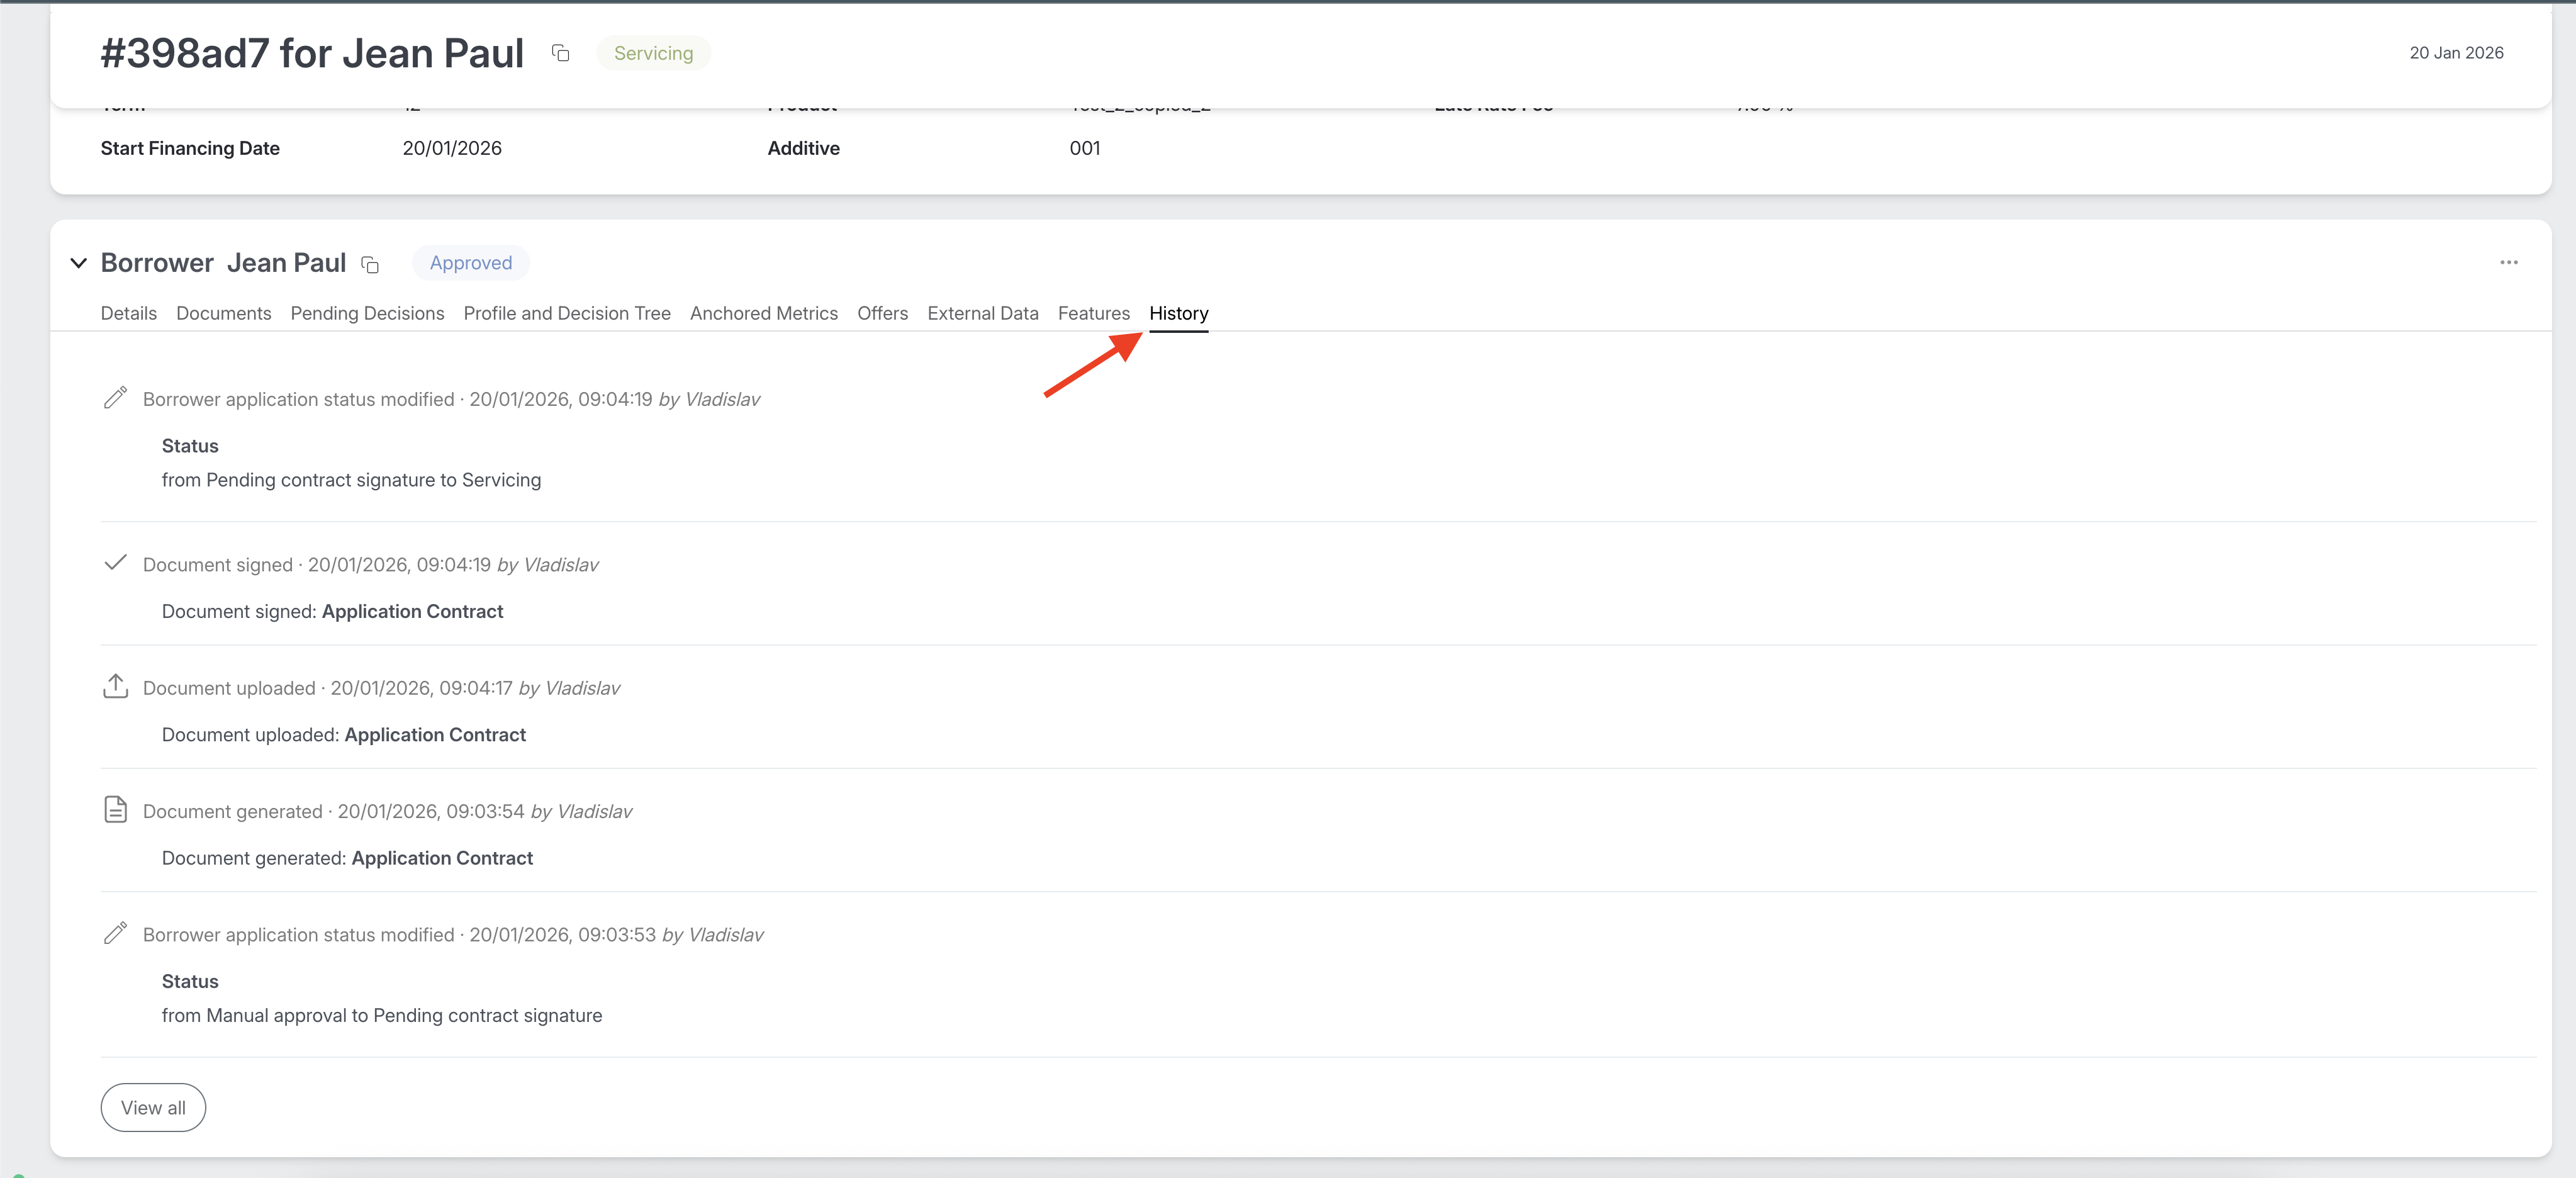Copy borrower name Jean Paul icon
This screenshot has height=1178, width=2576.
point(370,264)
